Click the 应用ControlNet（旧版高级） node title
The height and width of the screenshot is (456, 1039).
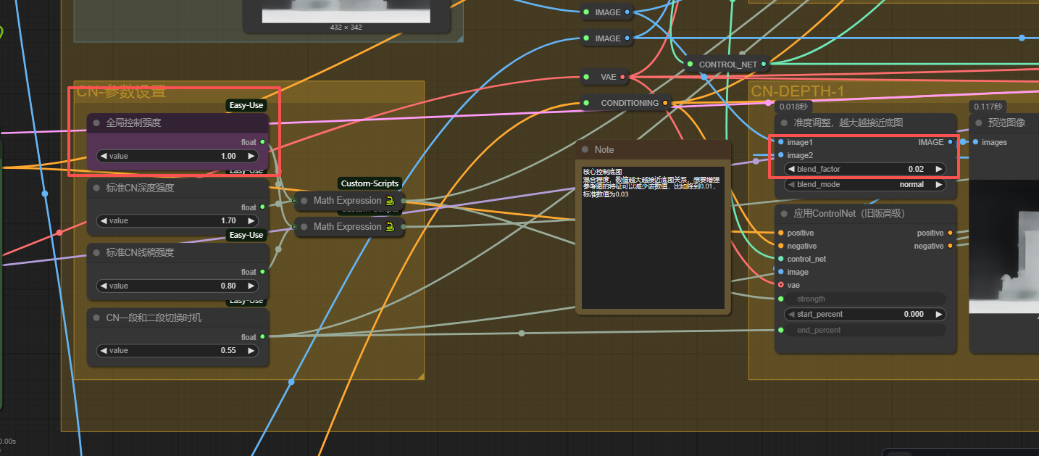849,214
